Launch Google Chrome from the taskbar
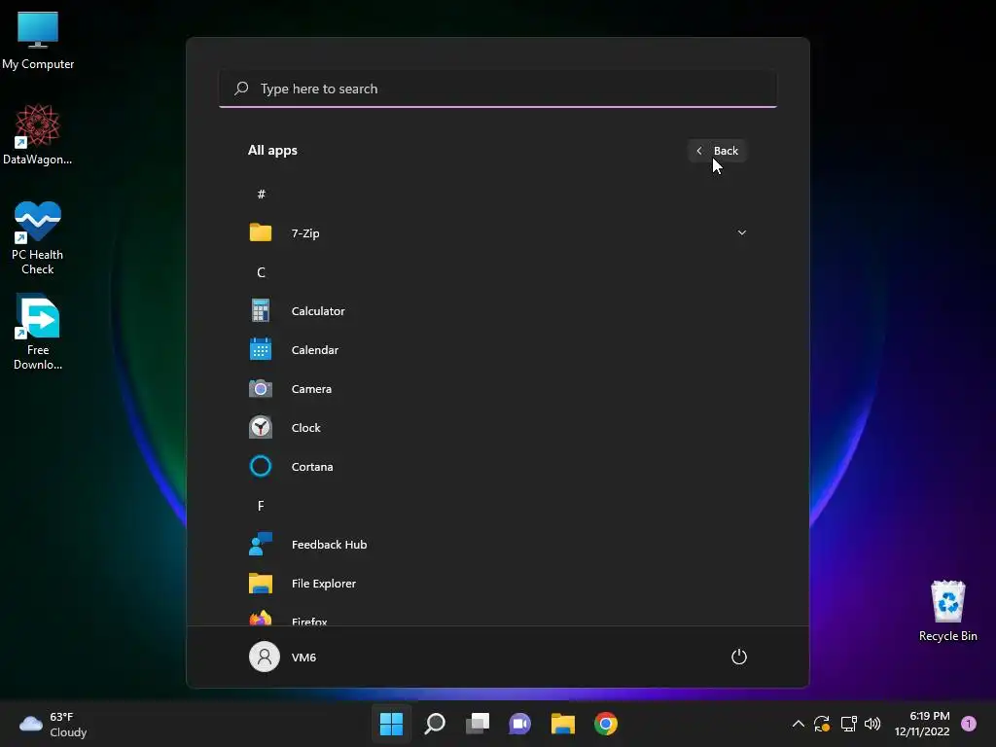 pos(606,724)
